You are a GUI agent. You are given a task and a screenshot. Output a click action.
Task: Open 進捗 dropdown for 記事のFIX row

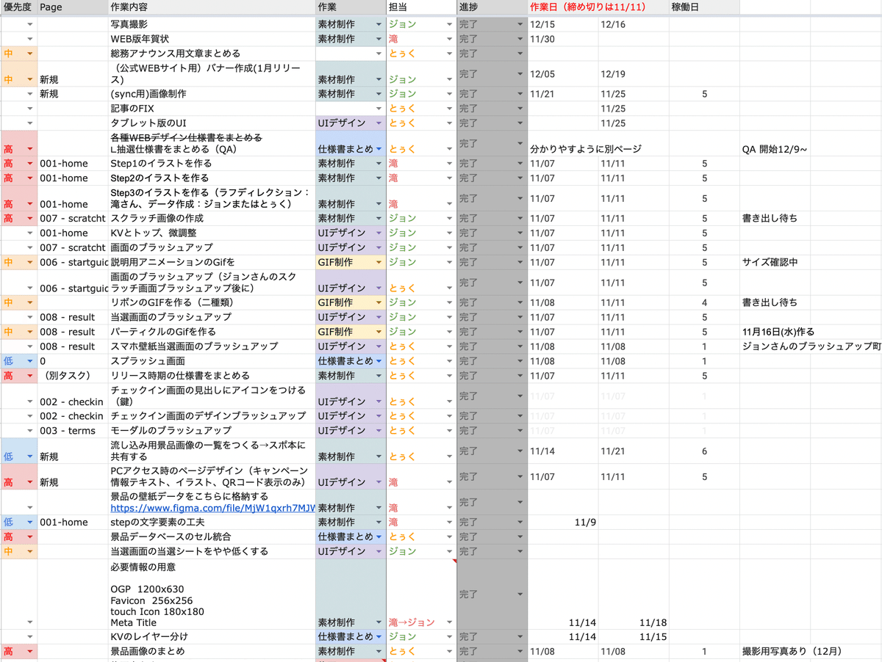[520, 109]
